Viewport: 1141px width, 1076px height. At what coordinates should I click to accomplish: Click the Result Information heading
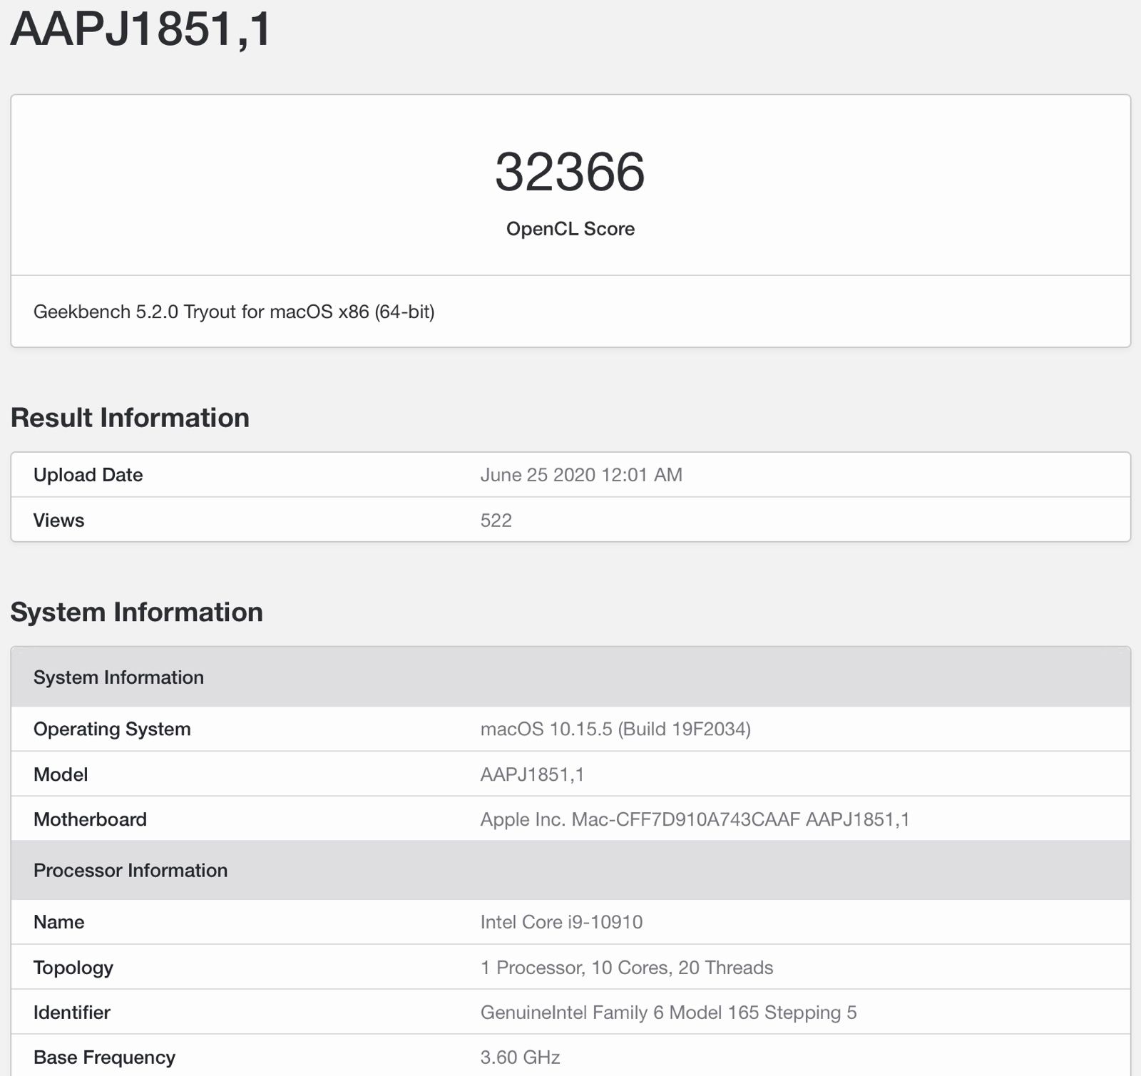point(131,417)
